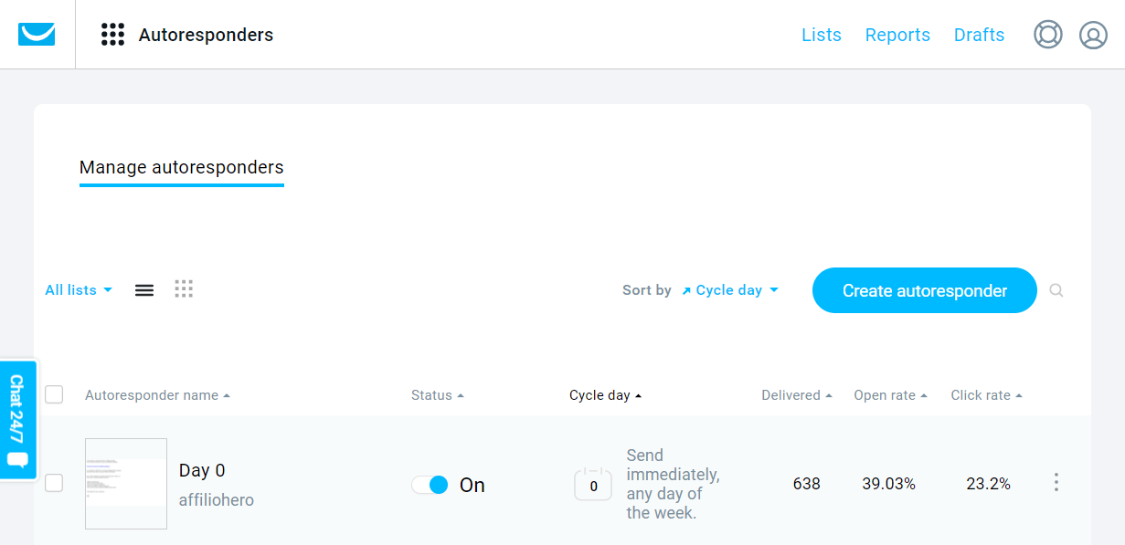Open the help circle icon
The image size is (1125, 545).
click(x=1047, y=35)
